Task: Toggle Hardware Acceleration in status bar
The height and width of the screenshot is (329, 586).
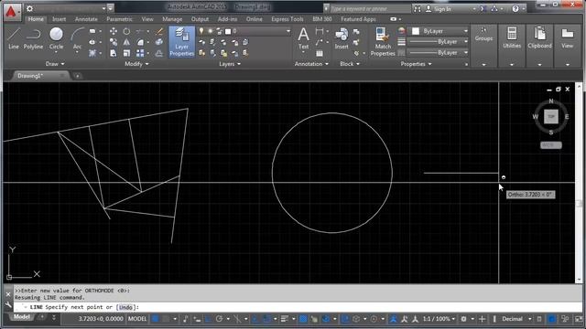Action: pyautogui.click(x=551, y=319)
